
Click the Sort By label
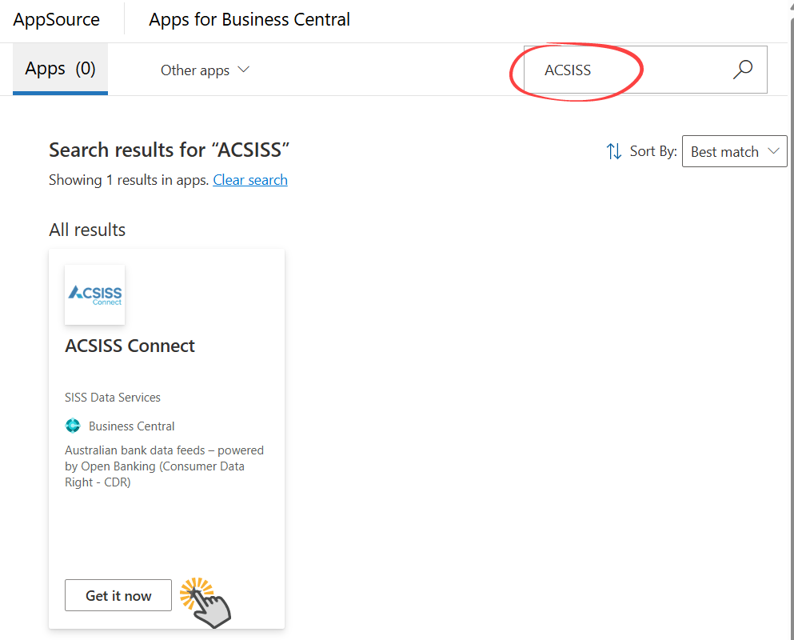click(x=653, y=151)
